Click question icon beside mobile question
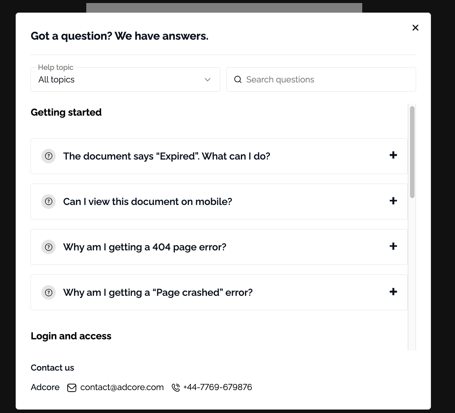This screenshot has width=455, height=413. pos(48,202)
